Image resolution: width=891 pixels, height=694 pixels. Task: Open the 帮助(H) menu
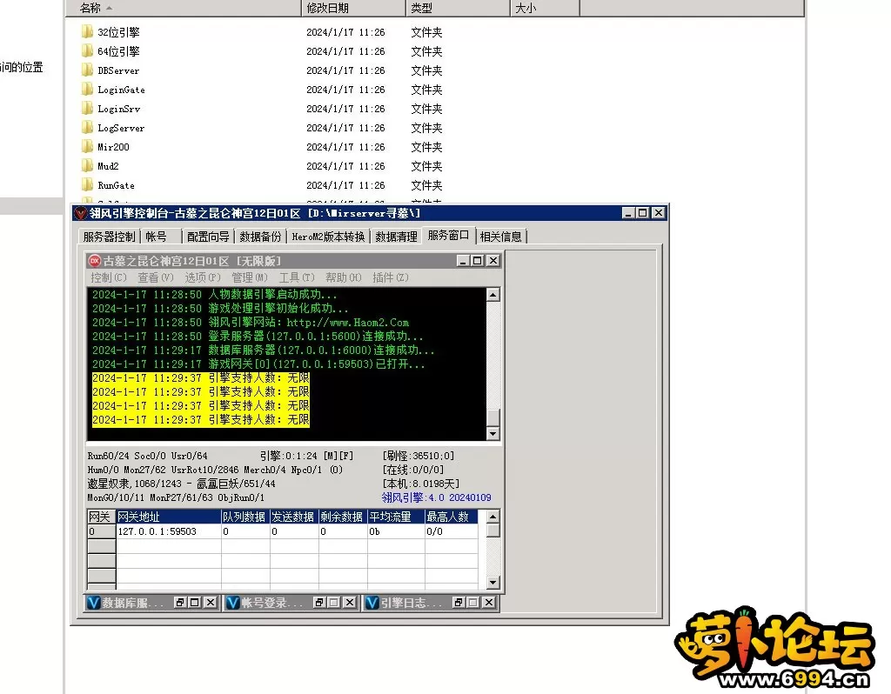click(343, 277)
